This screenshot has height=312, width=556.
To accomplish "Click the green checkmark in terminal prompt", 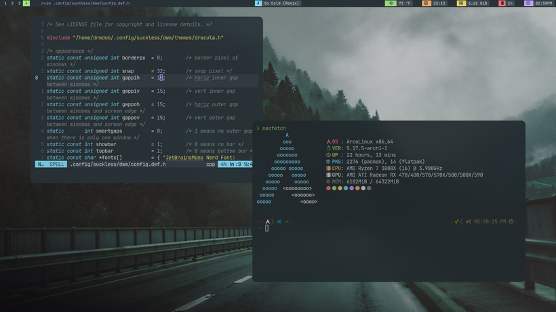I will tap(456, 221).
